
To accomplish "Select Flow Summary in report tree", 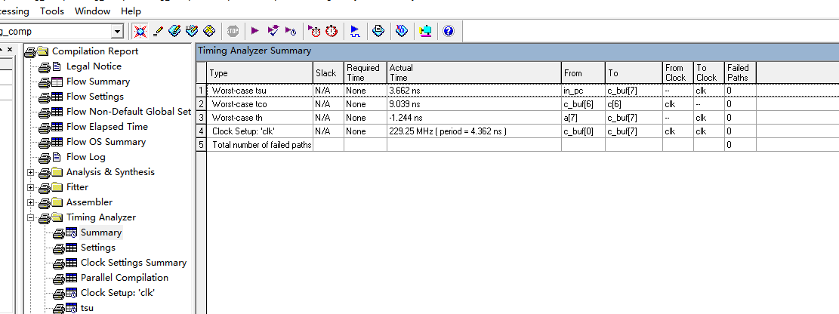I will point(98,82).
